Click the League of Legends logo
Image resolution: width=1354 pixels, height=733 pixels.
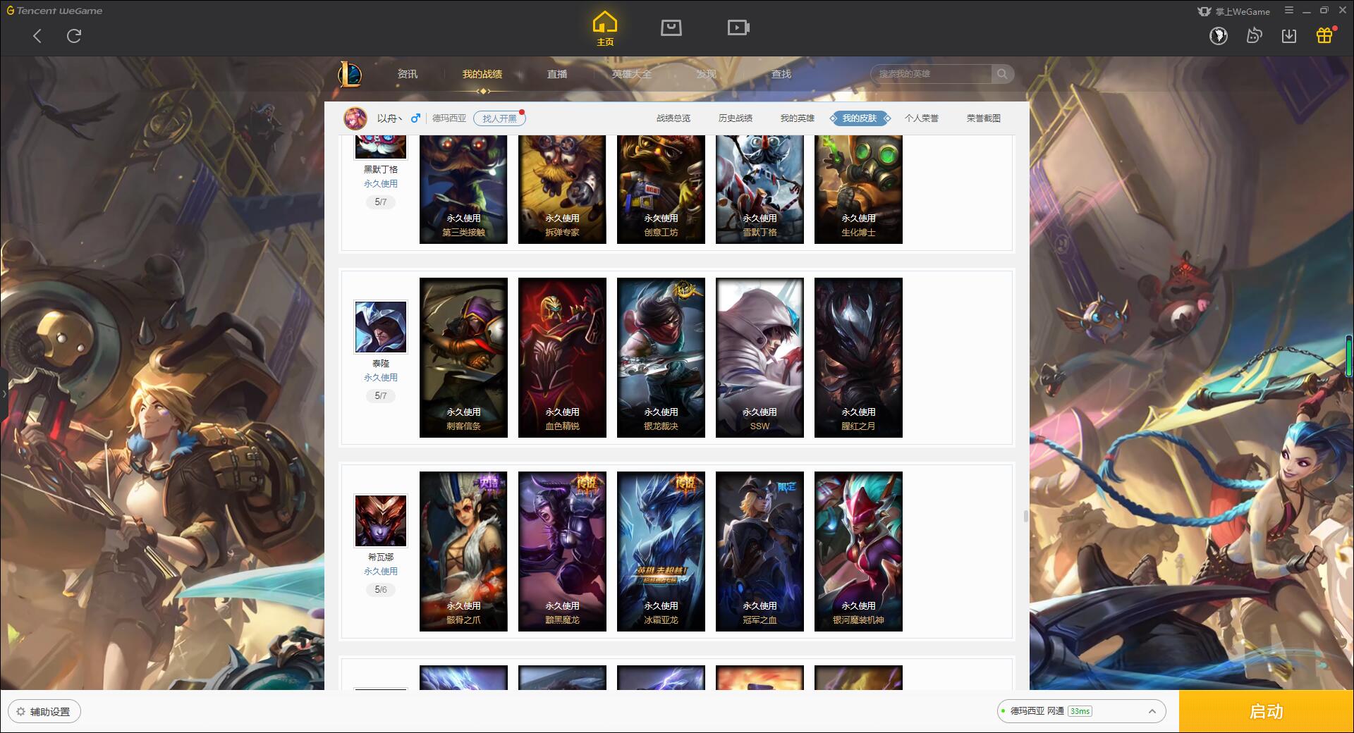(x=350, y=73)
